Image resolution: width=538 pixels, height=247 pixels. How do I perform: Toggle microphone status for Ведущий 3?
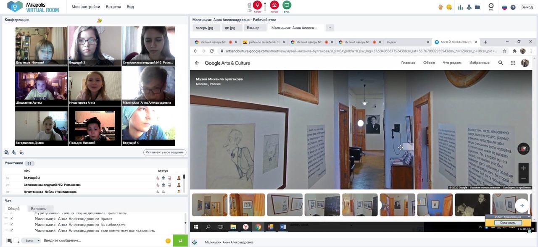tap(158, 178)
